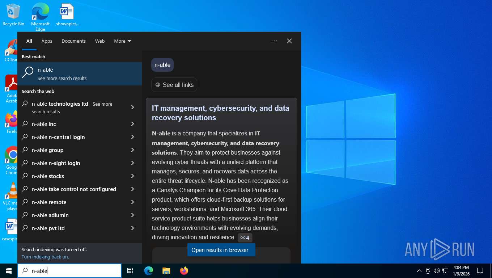Click the taskbar clock and date

461,271
